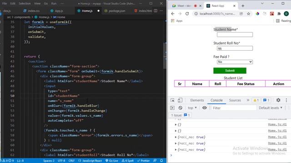Open the top context dropdown
The image size is (291, 163).
point(192,108)
